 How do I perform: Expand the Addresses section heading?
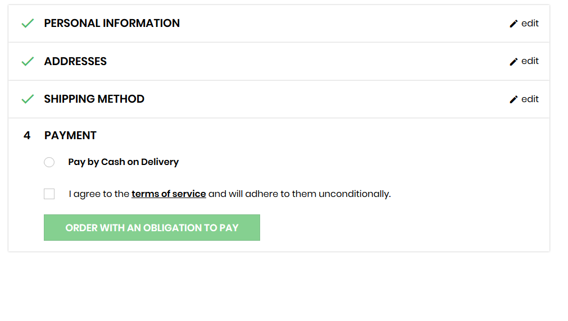click(x=75, y=61)
